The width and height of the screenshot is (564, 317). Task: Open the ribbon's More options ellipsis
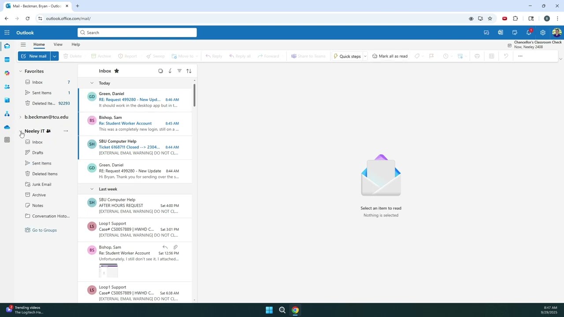point(520,56)
